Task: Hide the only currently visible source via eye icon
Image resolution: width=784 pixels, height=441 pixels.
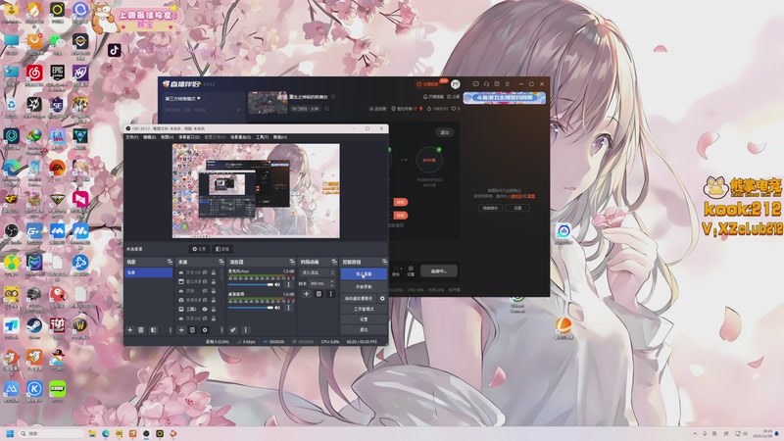Action: (x=205, y=310)
